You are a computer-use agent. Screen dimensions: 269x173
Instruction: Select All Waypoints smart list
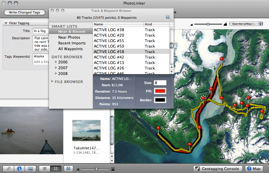[71, 49]
